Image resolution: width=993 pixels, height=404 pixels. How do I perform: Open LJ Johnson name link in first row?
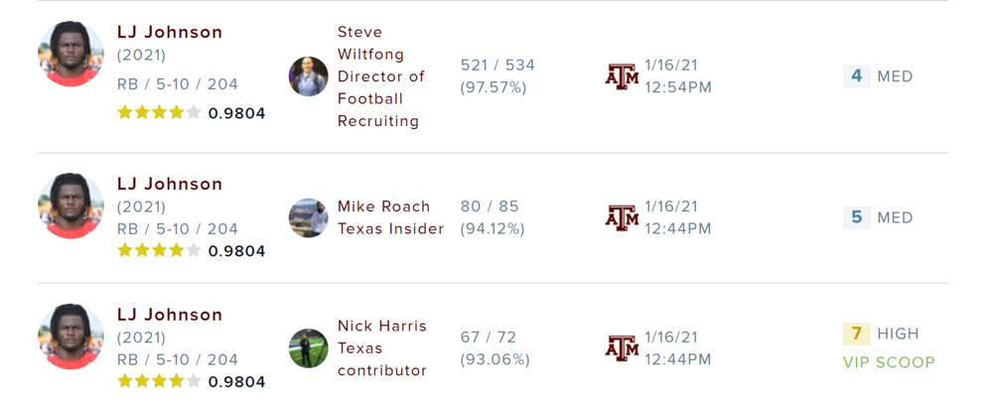pyautogui.click(x=170, y=32)
